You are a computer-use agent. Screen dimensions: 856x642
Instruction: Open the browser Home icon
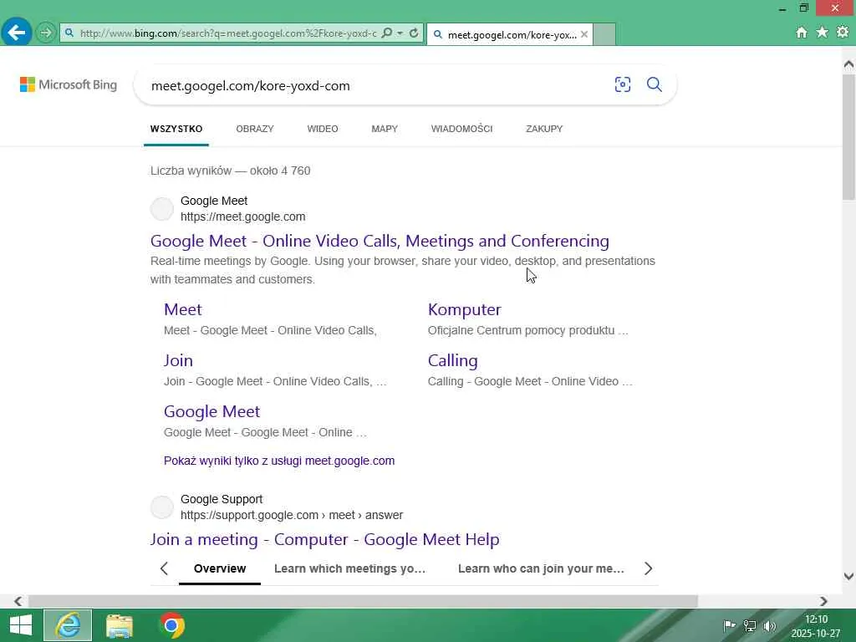[x=802, y=33]
